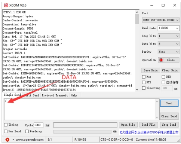Click the receive log scroll-up arrow
Viewport: 181px width, 144px height.
[137, 12]
